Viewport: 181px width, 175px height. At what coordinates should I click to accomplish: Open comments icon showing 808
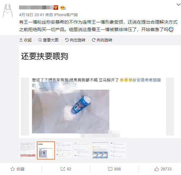point(110,169)
